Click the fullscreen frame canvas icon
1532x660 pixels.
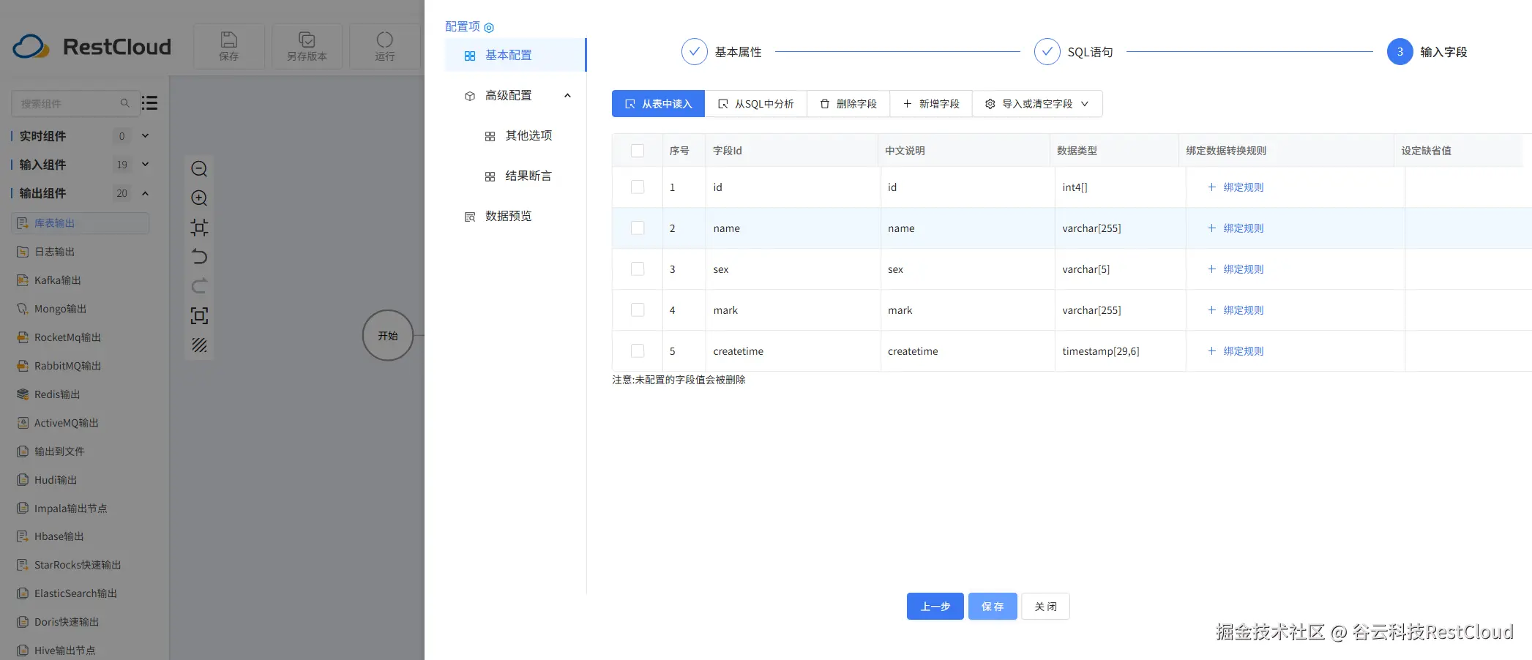[199, 315]
